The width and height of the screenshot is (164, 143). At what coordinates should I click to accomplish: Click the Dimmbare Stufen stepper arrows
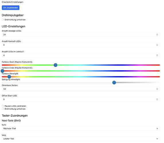tap(157, 89)
